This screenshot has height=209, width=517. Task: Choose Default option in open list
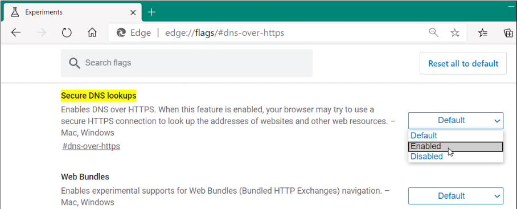456,136
